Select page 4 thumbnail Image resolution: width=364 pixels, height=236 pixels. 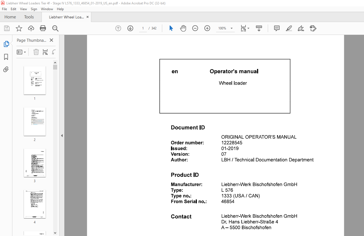[35, 204]
